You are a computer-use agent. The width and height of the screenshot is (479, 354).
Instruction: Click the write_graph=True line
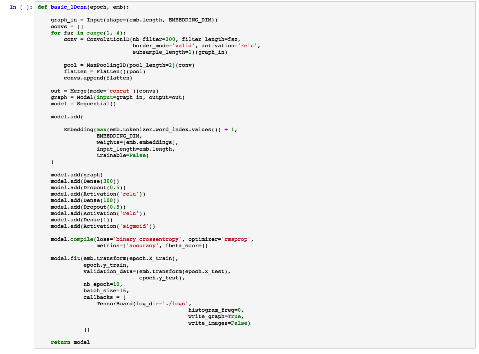click(216, 317)
